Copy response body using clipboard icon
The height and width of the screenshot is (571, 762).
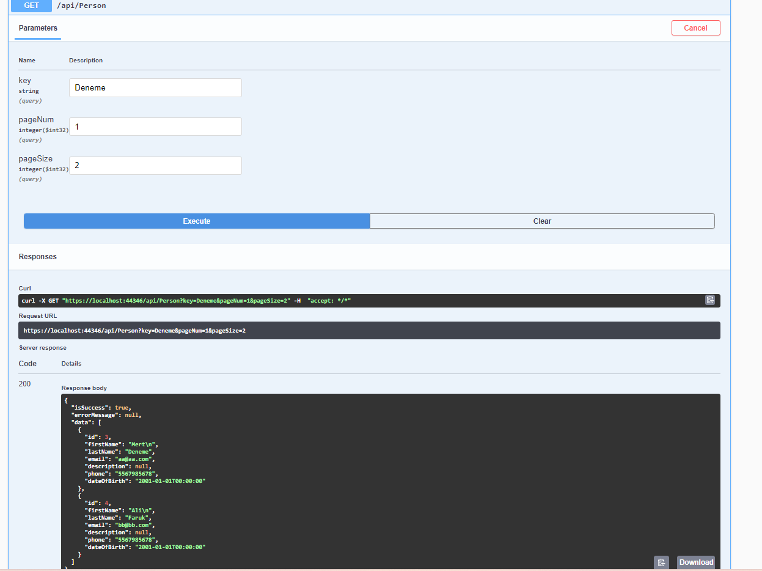pyautogui.click(x=661, y=562)
